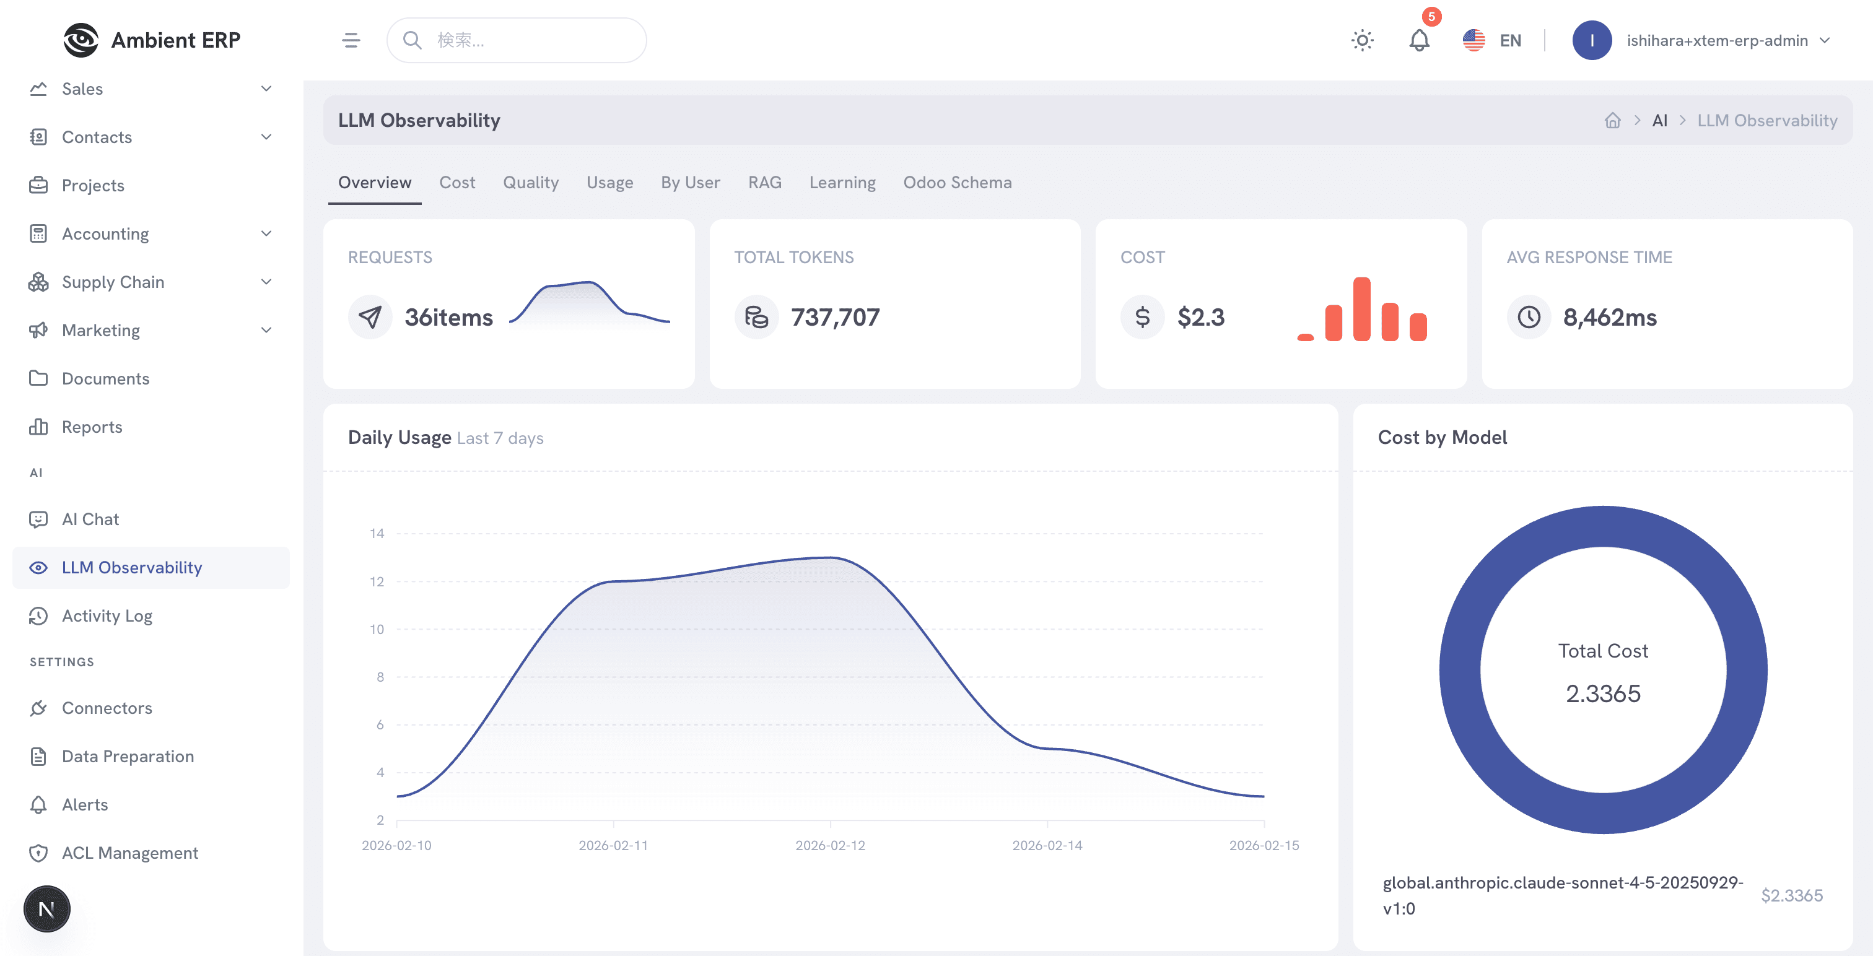Go to Connectors settings

click(107, 708)
